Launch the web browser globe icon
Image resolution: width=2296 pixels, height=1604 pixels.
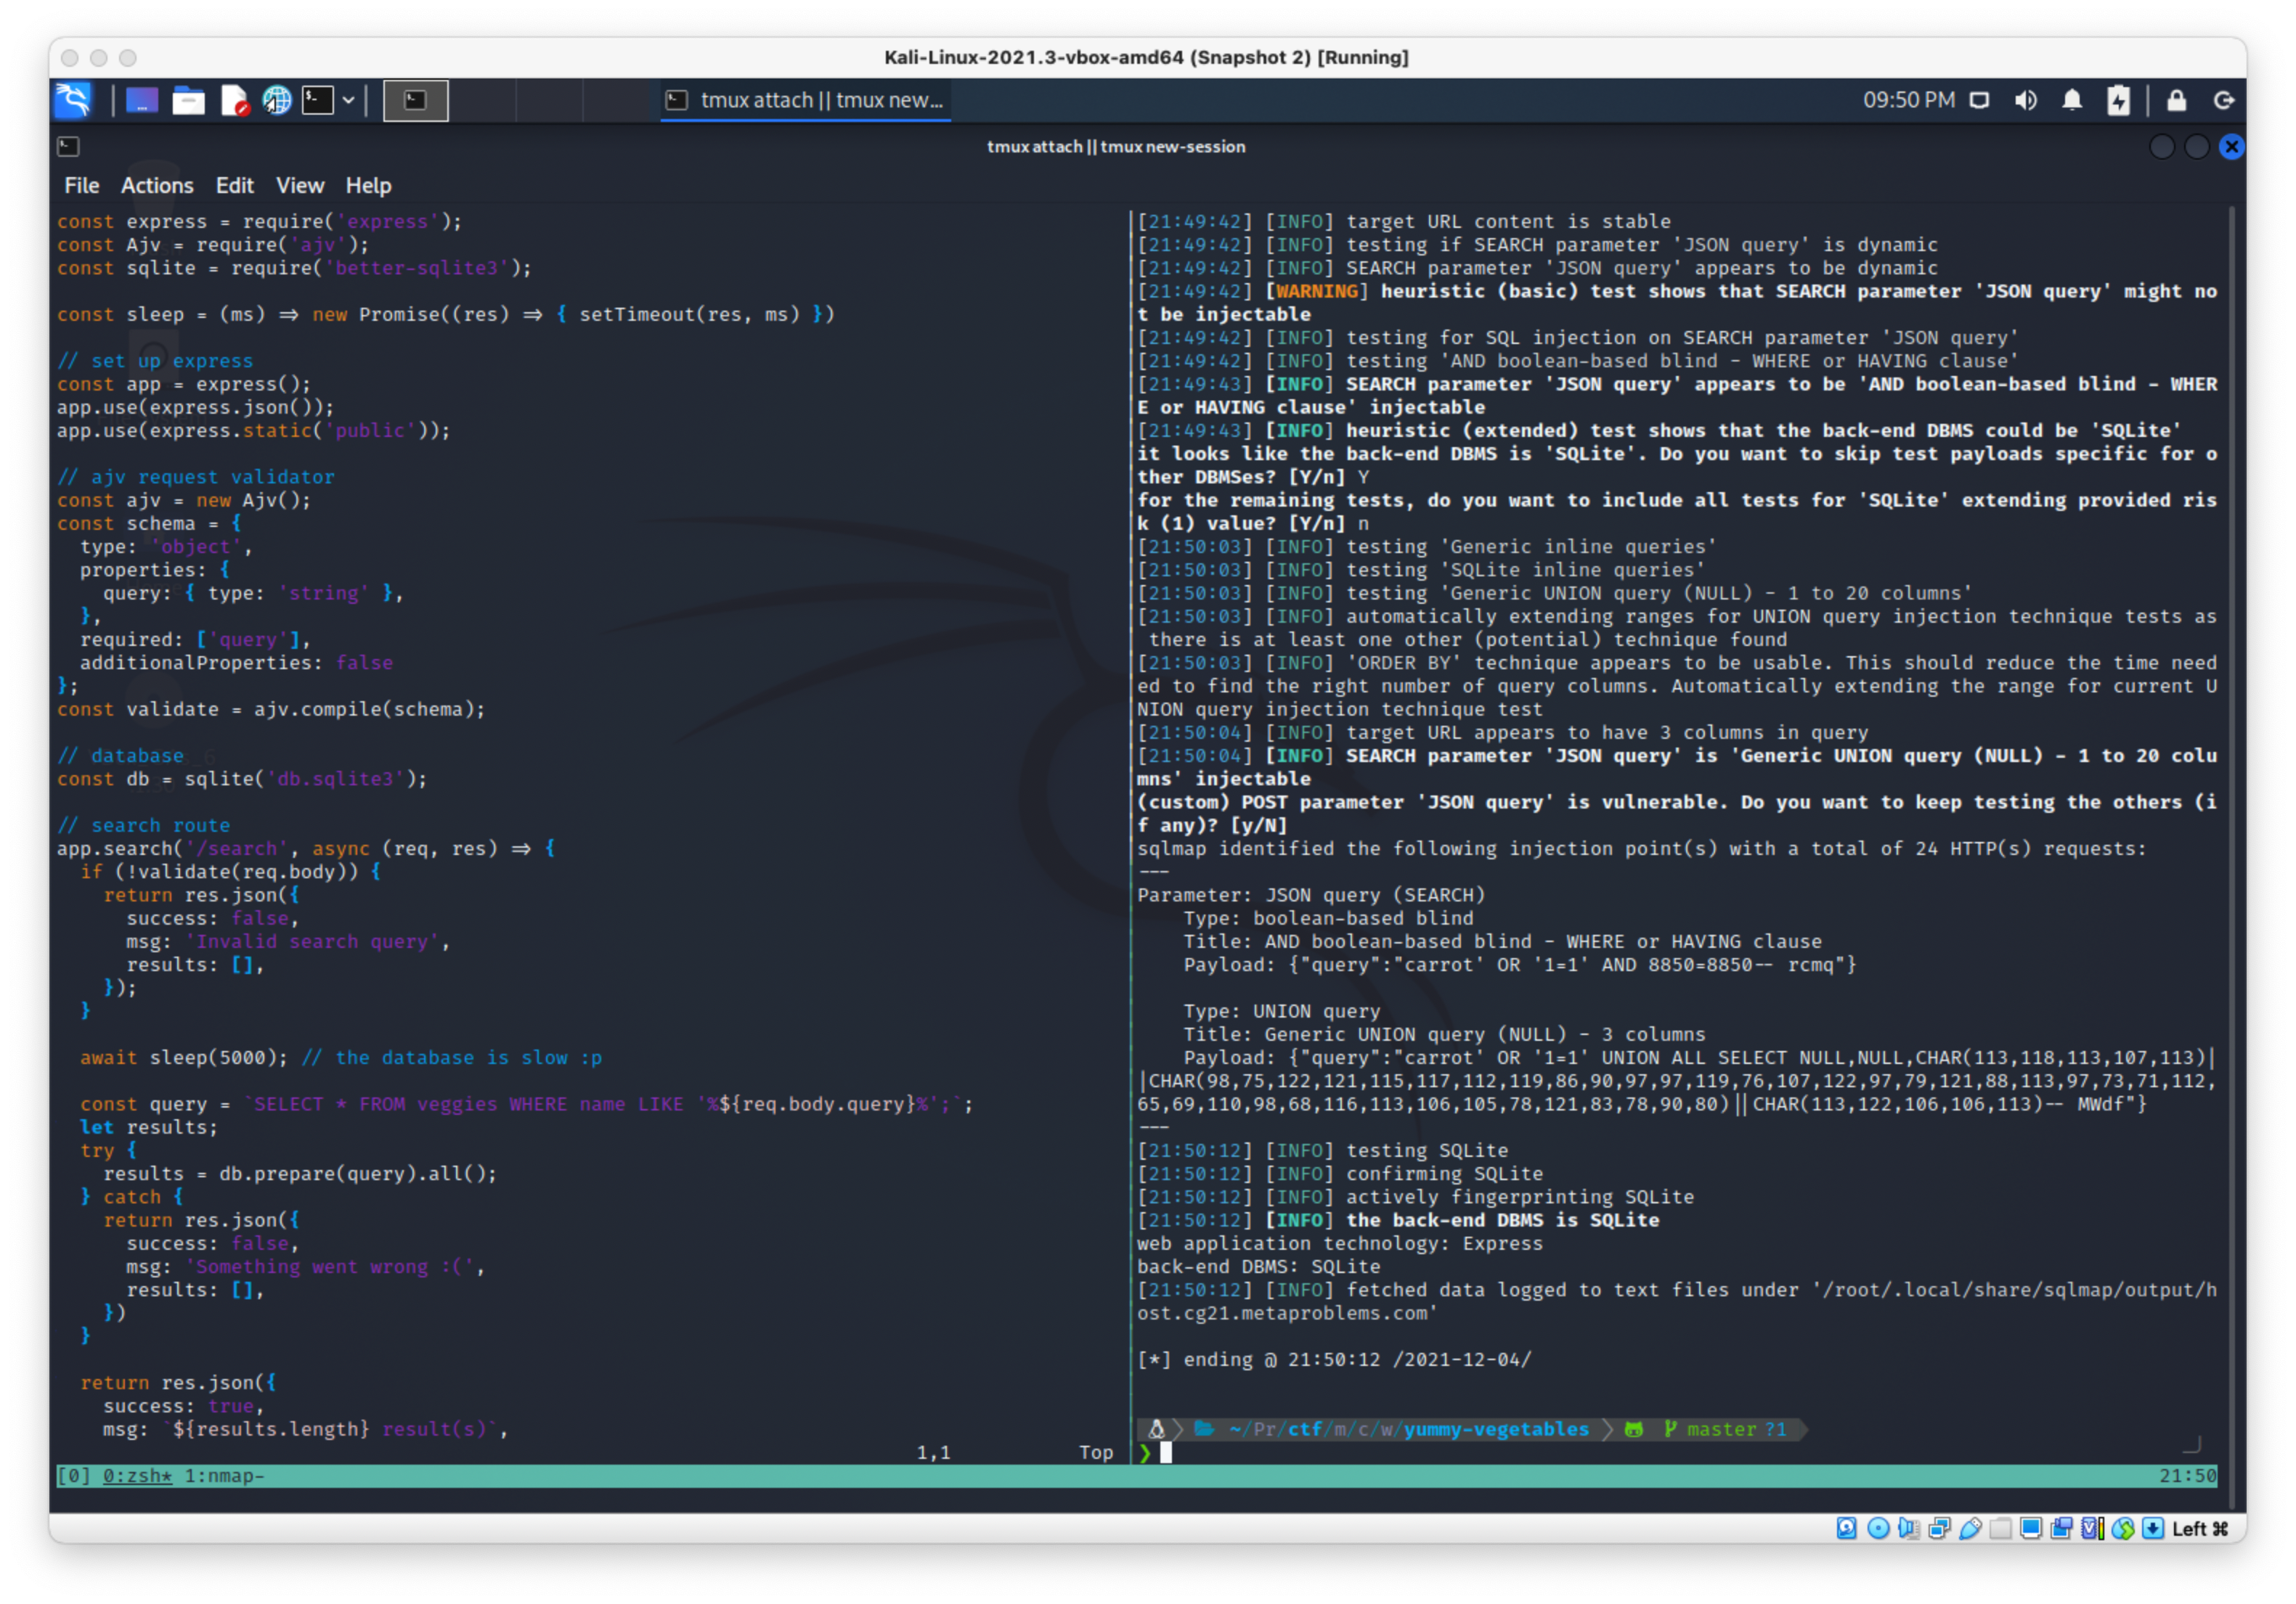277,100
